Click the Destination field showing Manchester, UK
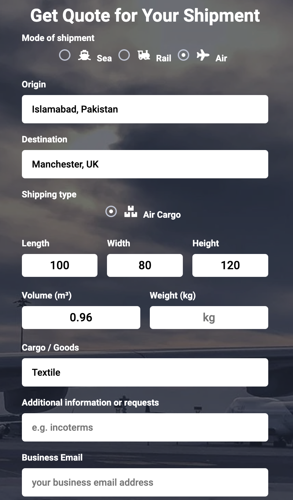This screenshot has width=293, height=500. click(x=145, y=164)
